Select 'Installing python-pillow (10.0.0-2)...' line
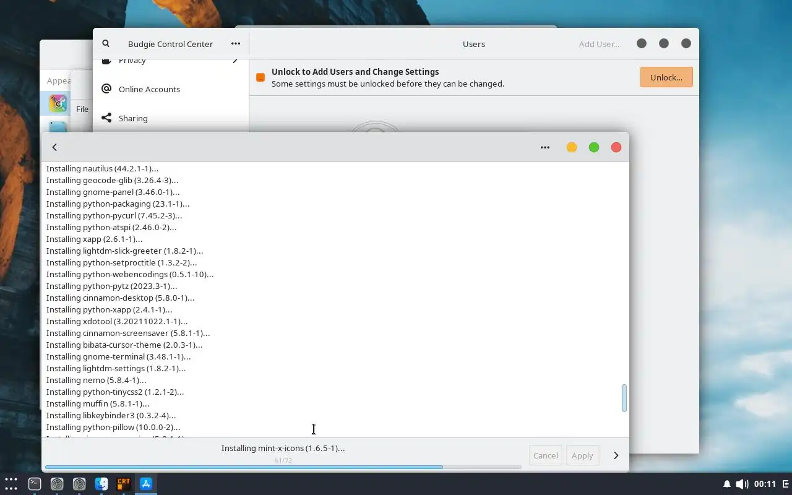Screen dimensions: 792x495 (113, 427)
